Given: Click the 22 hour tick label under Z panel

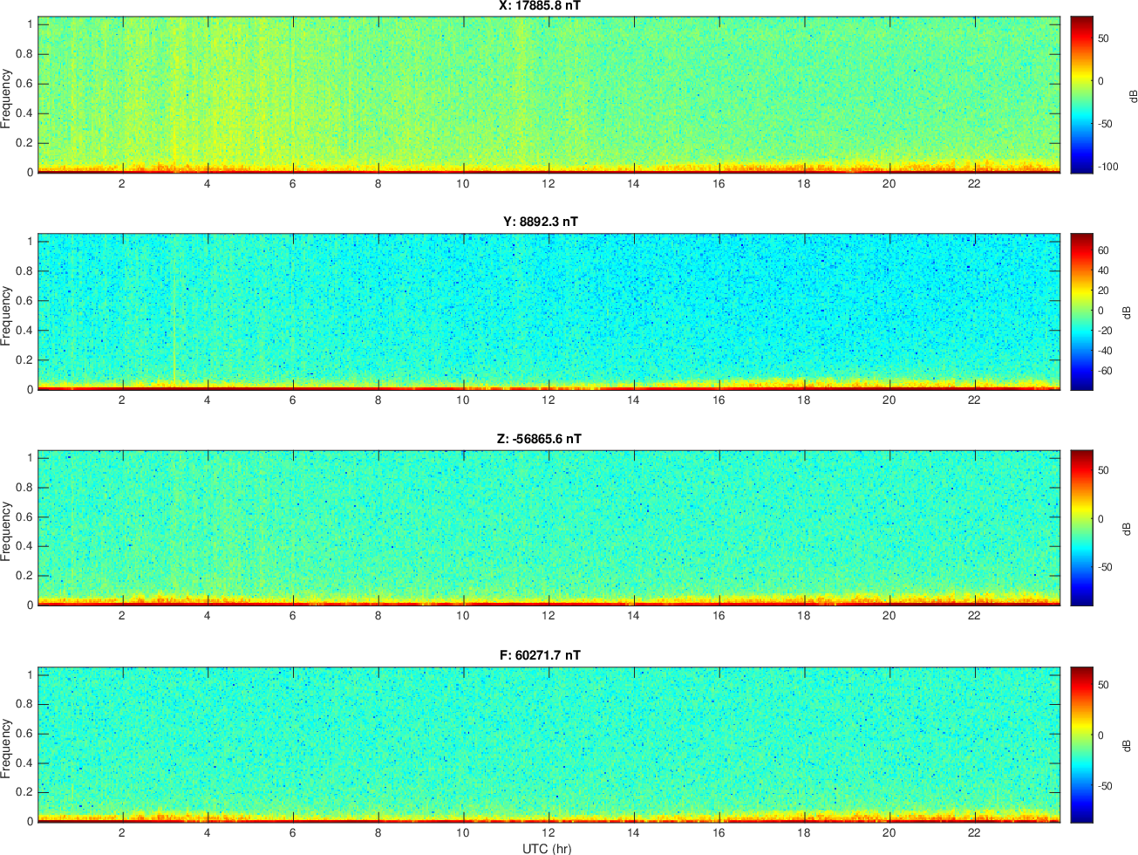Looking at the screenshot, I should point(974,616).
